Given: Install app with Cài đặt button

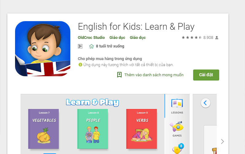Looking at the screenshot, I should pos(206,75).
